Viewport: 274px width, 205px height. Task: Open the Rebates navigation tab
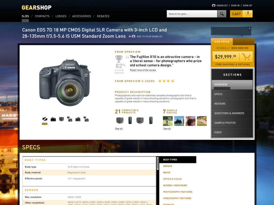point(103,16)
